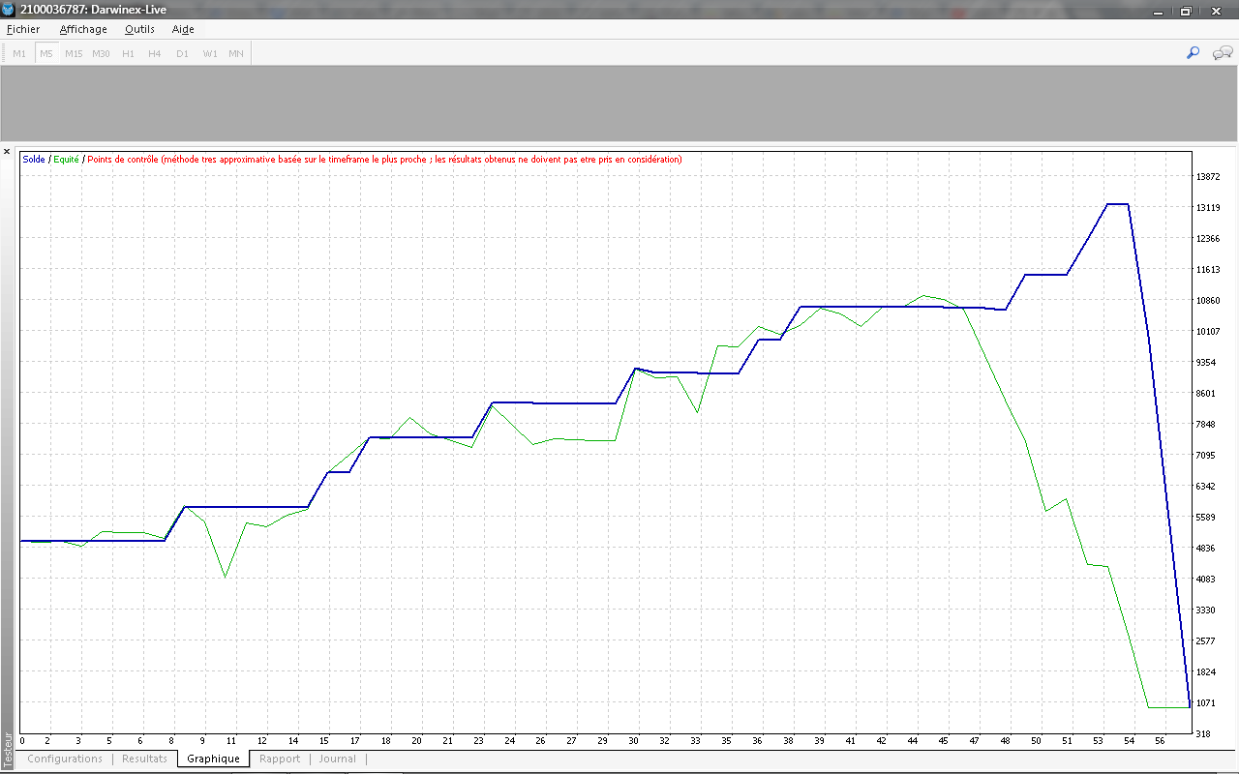The image size is (1239, 774).
Task: Open the Affichage menu
Action: [x=83, y=29]
